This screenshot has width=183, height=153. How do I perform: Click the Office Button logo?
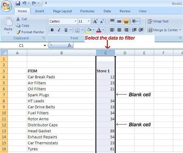(x=6, y=6)
